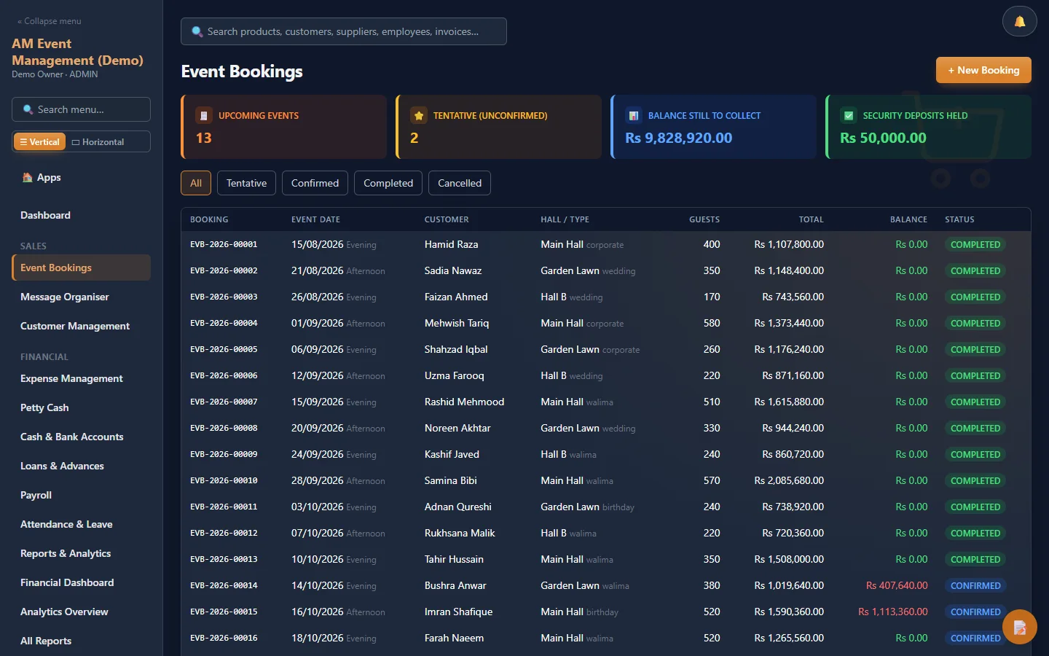Filter bookings by Tentative
Screen dimensions: 1049x656
pos(246,183)
